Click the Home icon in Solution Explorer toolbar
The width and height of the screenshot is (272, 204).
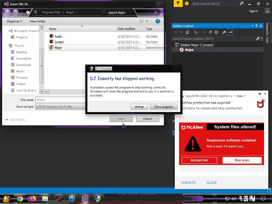point(187,32)
